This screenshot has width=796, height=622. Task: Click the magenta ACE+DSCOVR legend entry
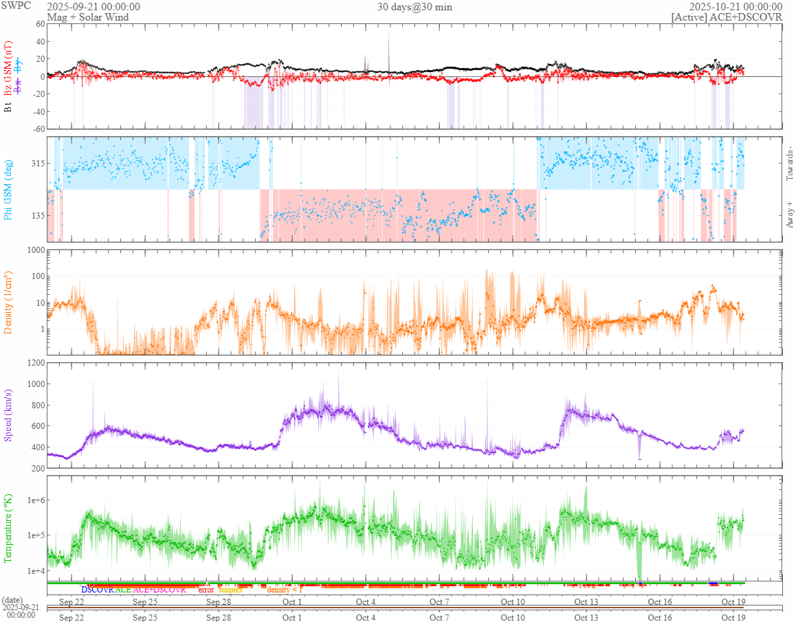point(159,590)
